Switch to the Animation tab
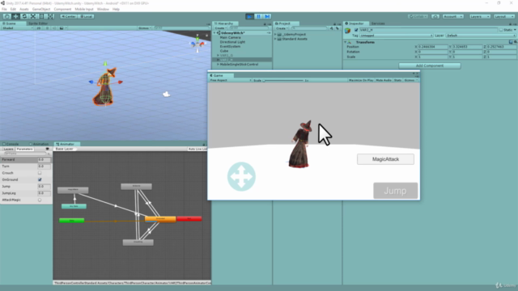Screen dimensions: 518x291 point(40,144)
